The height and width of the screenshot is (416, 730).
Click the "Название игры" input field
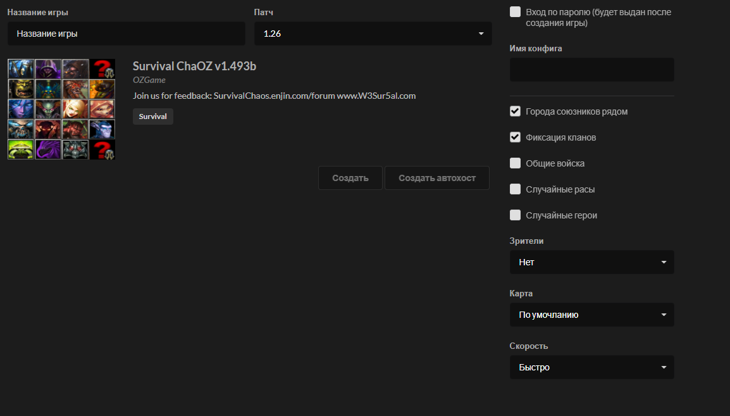(x=126, y=34)
